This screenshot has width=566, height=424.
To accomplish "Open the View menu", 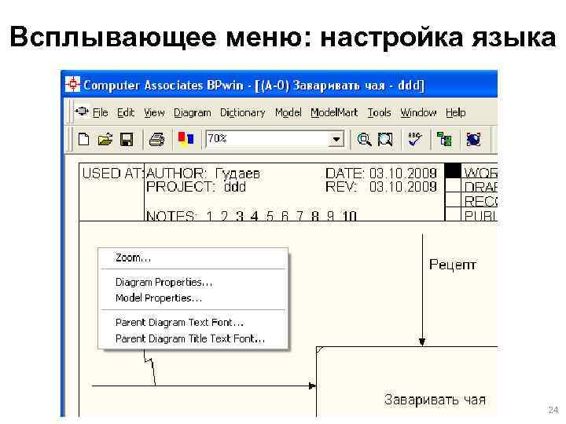I will coord(154,112).
